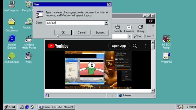
Task: Click the browser scrollbar up arrow
Action: coord(153,42)
